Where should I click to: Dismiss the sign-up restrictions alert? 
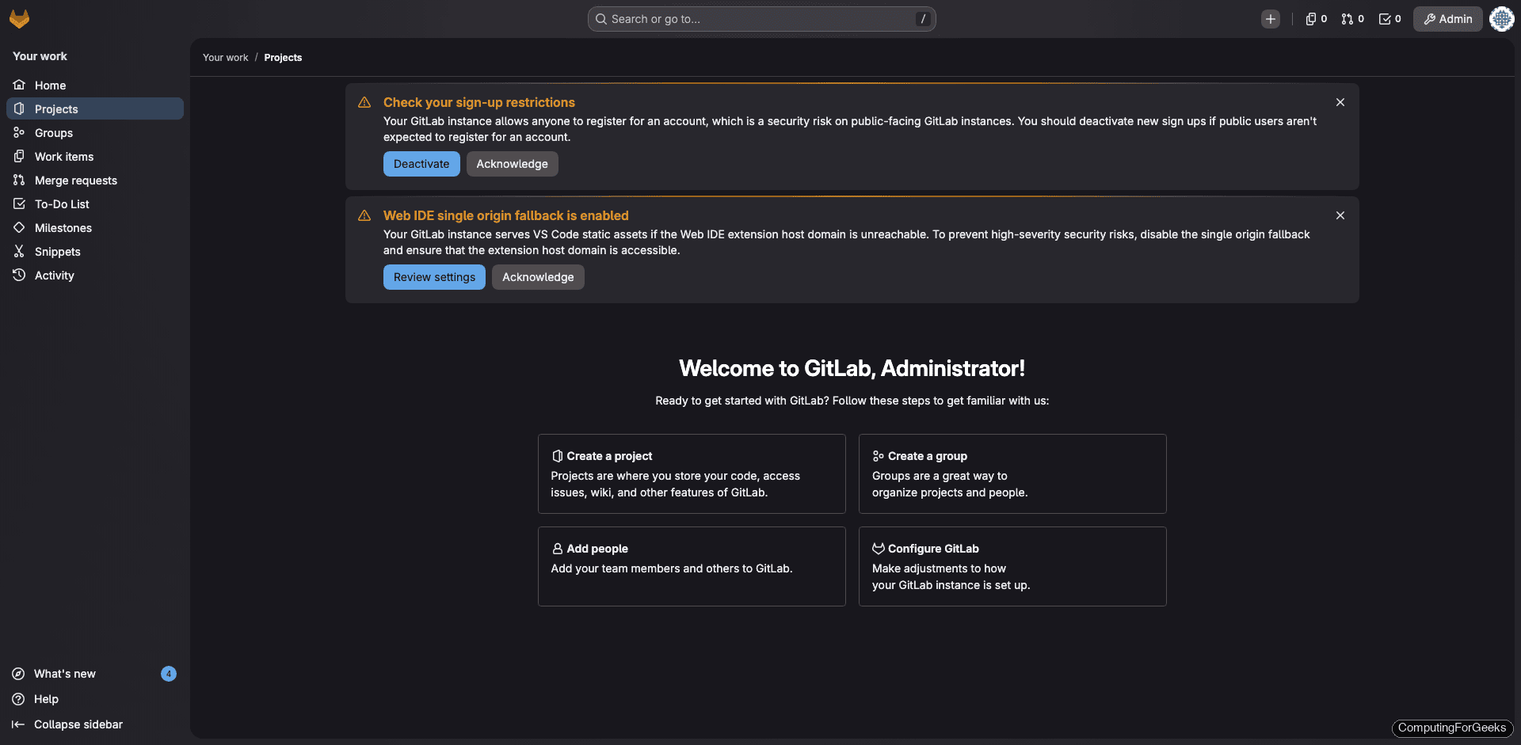(1340, 102)
